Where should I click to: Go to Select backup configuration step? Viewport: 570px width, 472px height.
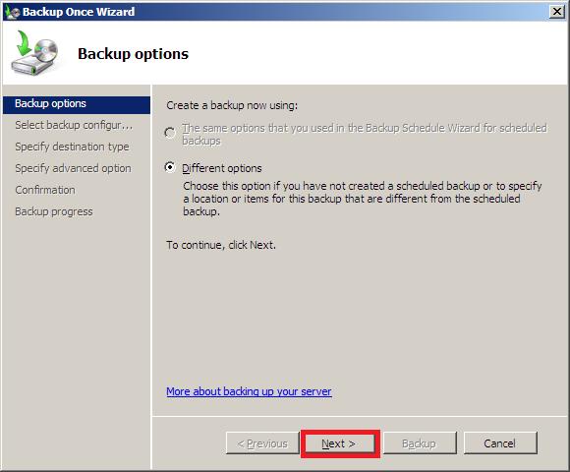click(74, 125)
